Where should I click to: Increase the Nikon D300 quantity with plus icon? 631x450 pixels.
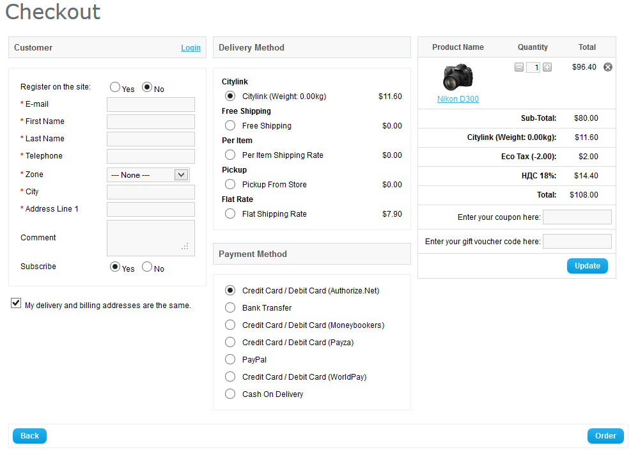coord(547,67)
